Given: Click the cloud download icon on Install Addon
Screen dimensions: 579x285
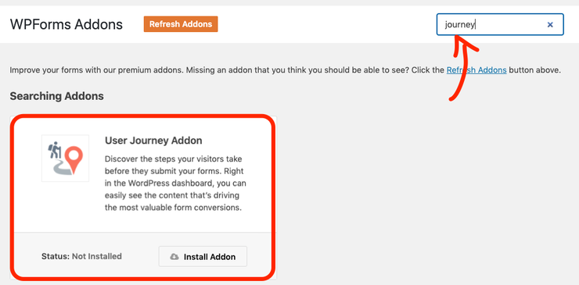Looking at the screenshot, I should click(x=174, y=257).
